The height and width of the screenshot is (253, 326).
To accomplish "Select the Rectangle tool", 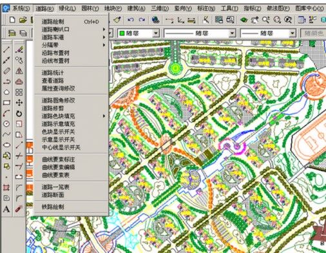I will [6, 103].
